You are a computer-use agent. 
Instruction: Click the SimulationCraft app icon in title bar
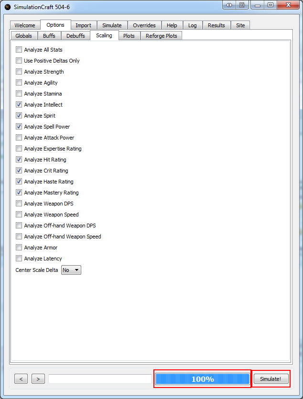(x=8, y=7)
